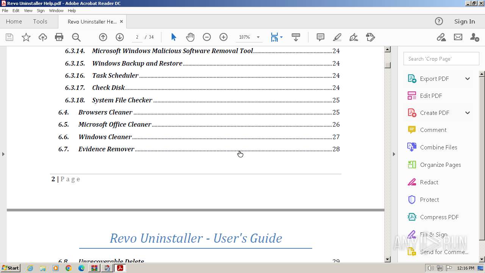The height and width of the screenshot is (273, 485).
Task: Open the zoom level dropdown
Action: click(x=258, y=37)
